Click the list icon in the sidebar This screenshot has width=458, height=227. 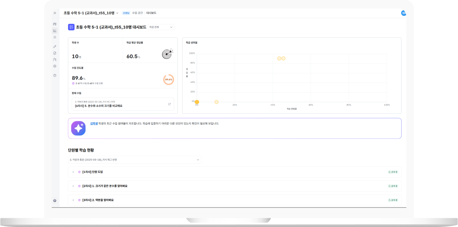54,37
